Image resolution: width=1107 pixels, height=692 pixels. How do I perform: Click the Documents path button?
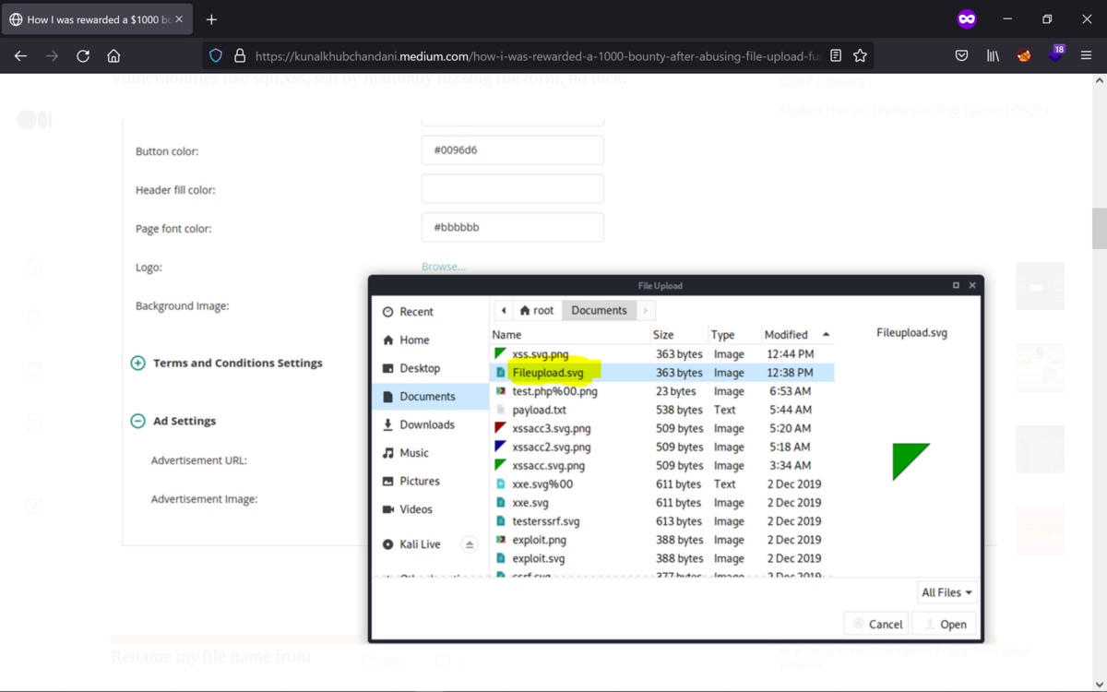point(599,311)
